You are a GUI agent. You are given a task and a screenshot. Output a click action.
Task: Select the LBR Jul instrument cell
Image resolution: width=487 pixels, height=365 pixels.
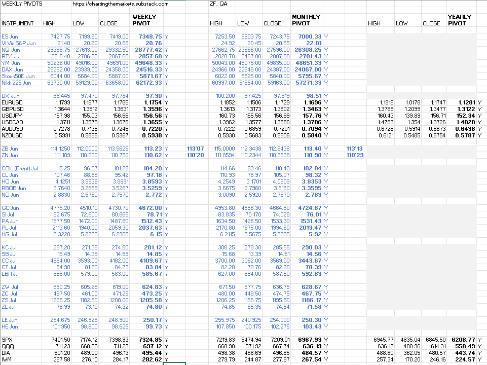pyautogui.click(x=11, y=274)
